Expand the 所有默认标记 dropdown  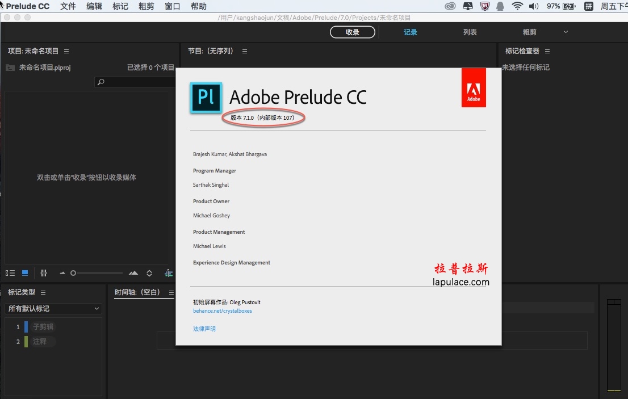click(53, 309)
